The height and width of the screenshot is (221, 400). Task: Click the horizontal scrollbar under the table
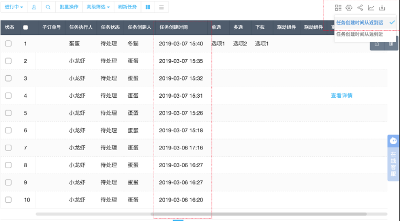[210, 214]
